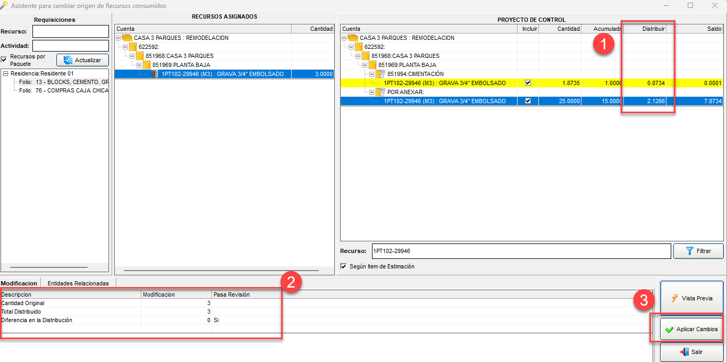Click the Actualizar refresh icon
The height and width of the screenshot is (362, 727).
68,61
